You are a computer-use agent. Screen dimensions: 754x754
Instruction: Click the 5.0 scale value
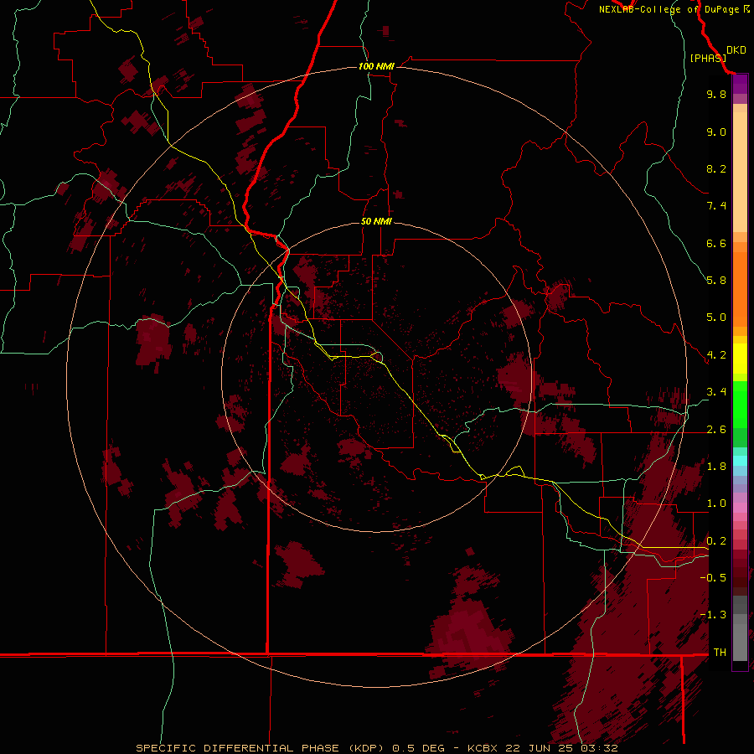pos(716,318)
